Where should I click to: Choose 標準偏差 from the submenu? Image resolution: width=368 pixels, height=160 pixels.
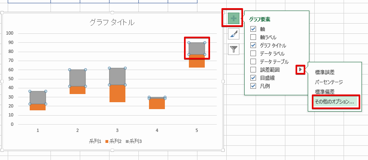(324, 92)
